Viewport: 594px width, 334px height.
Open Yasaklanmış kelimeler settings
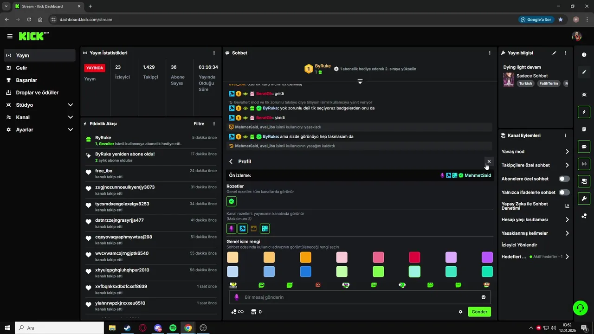[536, 233]
